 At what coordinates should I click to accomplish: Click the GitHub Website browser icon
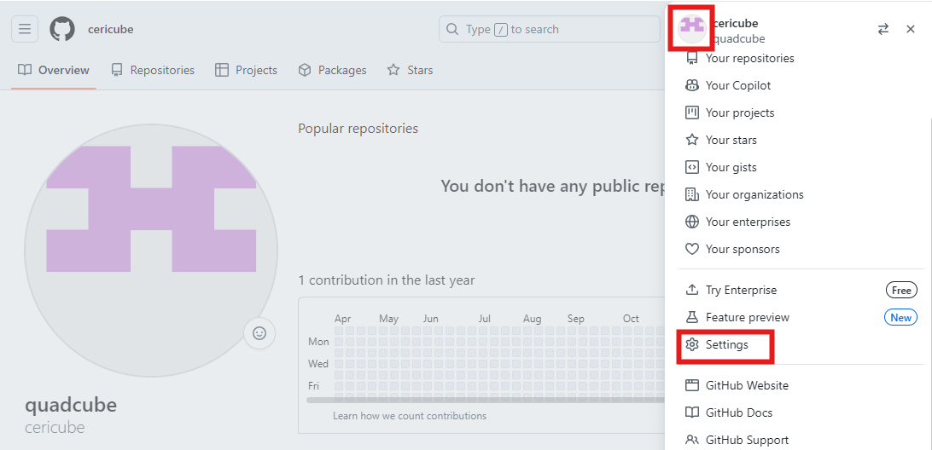click(691, 385)
